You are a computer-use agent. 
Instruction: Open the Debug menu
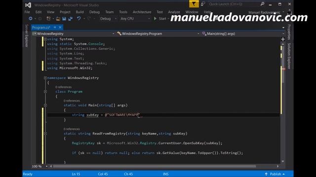click(x=94, y=12)
